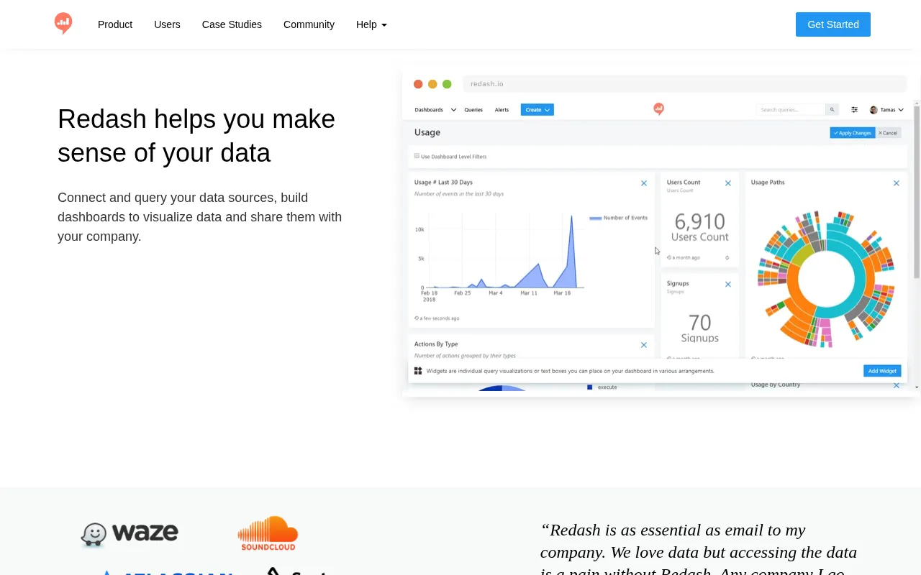Image resolution: width=921 pixels, height=575 pixels.
Task: Click the "Redash helps you make sense" headline
Action: tap(196, 136)
